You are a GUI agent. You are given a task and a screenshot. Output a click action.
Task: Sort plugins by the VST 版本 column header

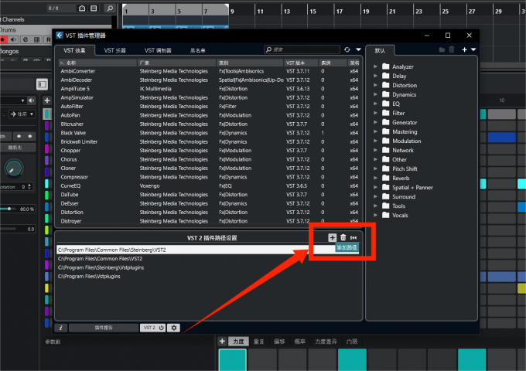click(x=301, y=63)
